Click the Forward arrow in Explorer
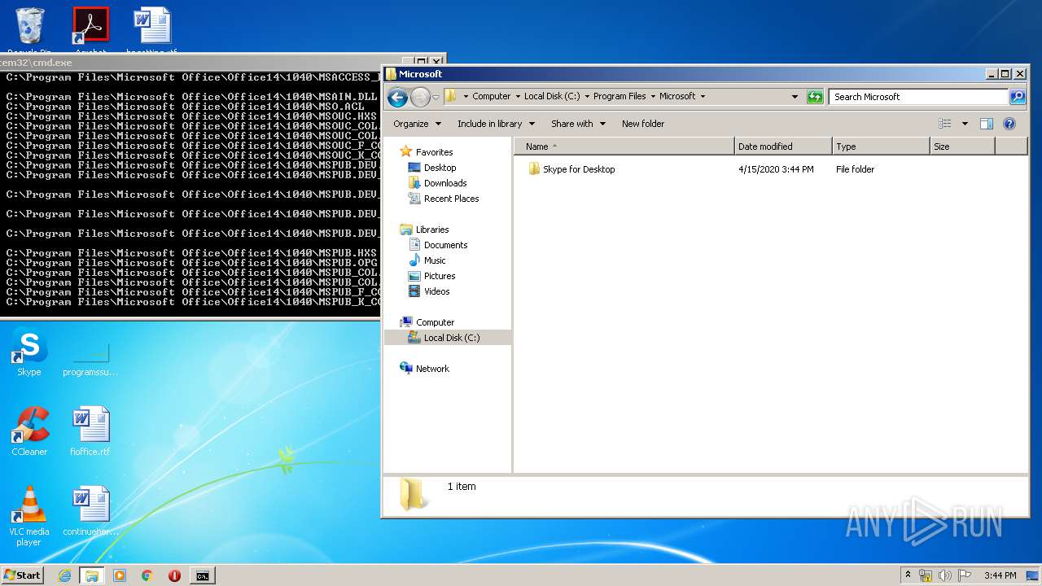The height and width of the screenshot is (586, 1042). point(420,98)
